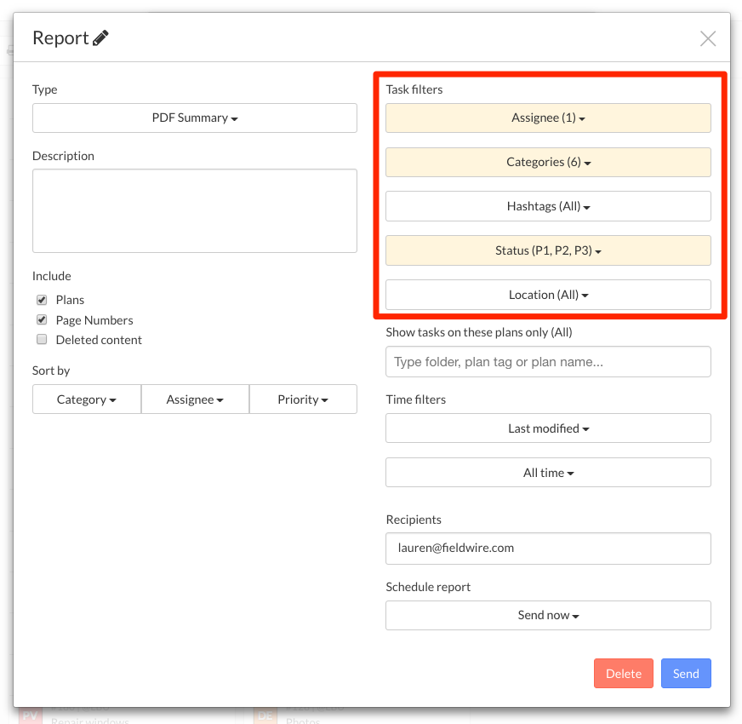Click the Description text area
Viewport: 742px width, 724px height.
pyautogui.click(x=195, y=210)
